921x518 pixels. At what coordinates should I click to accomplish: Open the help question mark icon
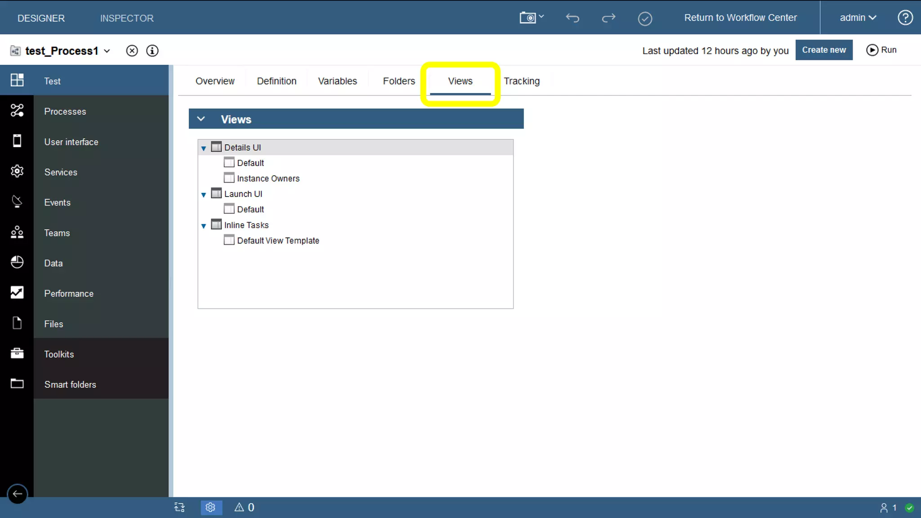tap(905, 18)
